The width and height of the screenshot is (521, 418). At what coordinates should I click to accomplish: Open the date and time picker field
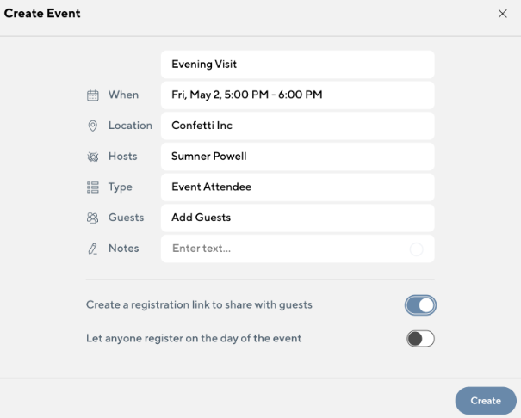click(297, 95)
